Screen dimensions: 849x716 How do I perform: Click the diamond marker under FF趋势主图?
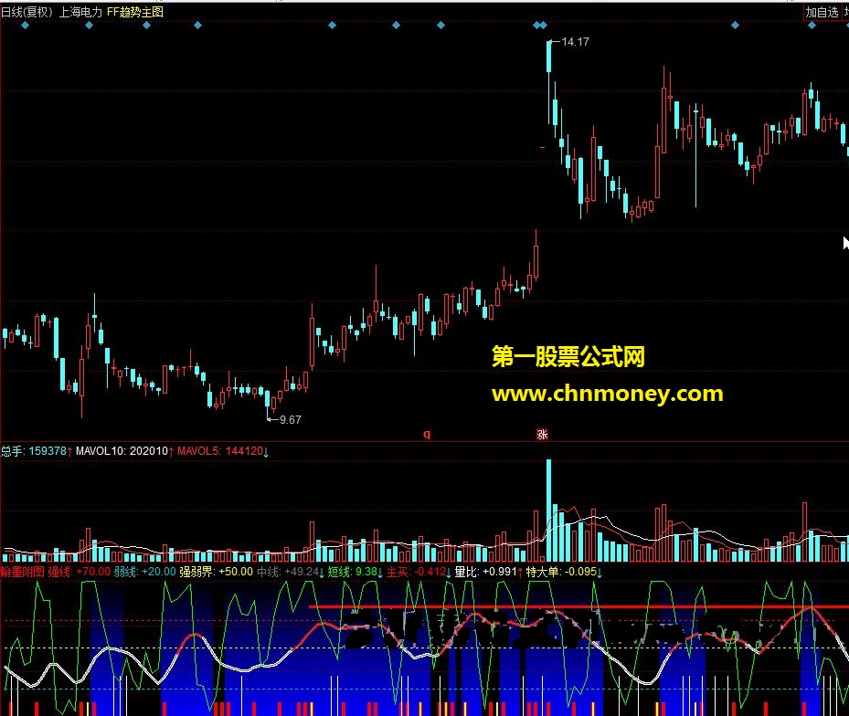(x=146, y=26)
